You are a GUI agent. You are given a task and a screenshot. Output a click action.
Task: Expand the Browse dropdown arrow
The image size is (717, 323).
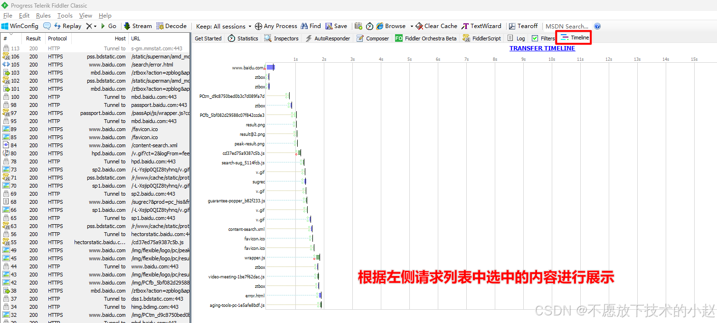(x=411, y=26)
